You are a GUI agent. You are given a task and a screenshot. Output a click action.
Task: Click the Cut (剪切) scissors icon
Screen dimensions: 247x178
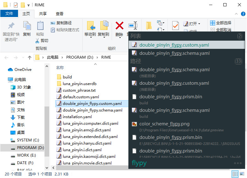coord(38,41)
